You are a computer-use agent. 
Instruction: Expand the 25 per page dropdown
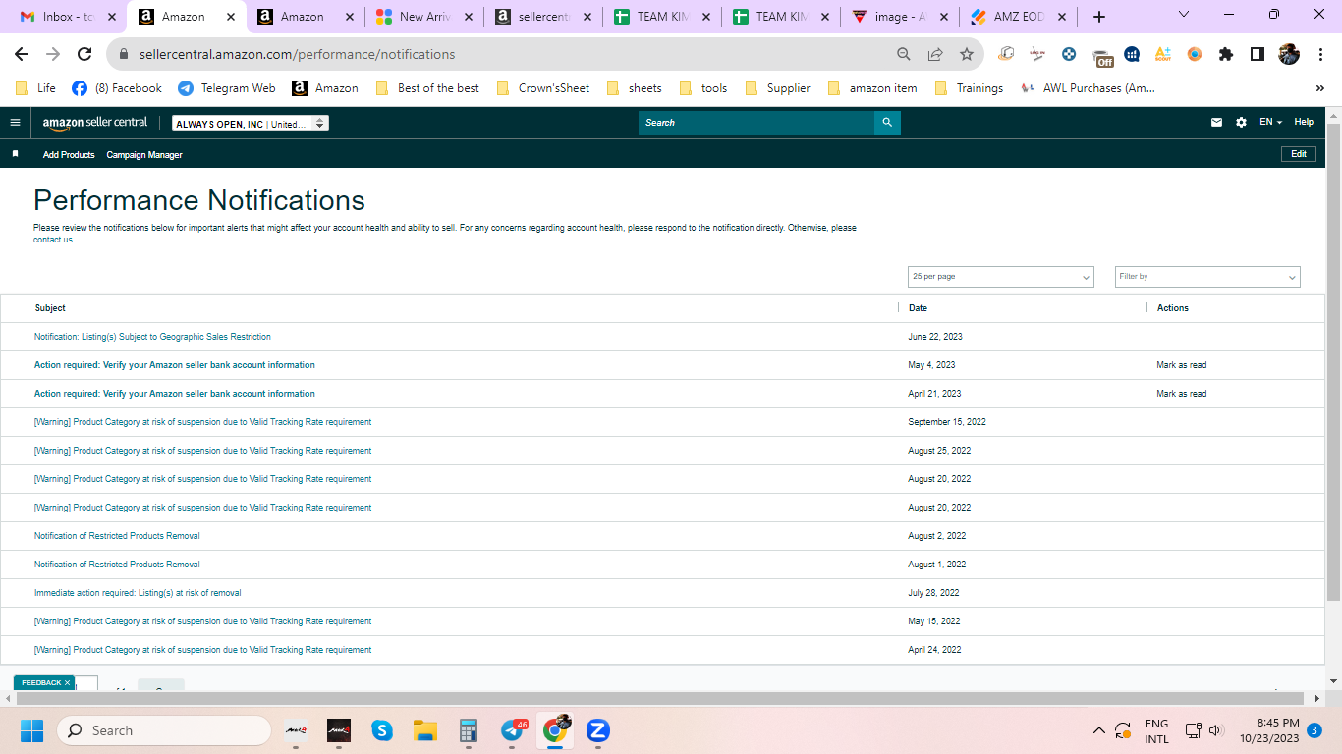coord(1000,277)
